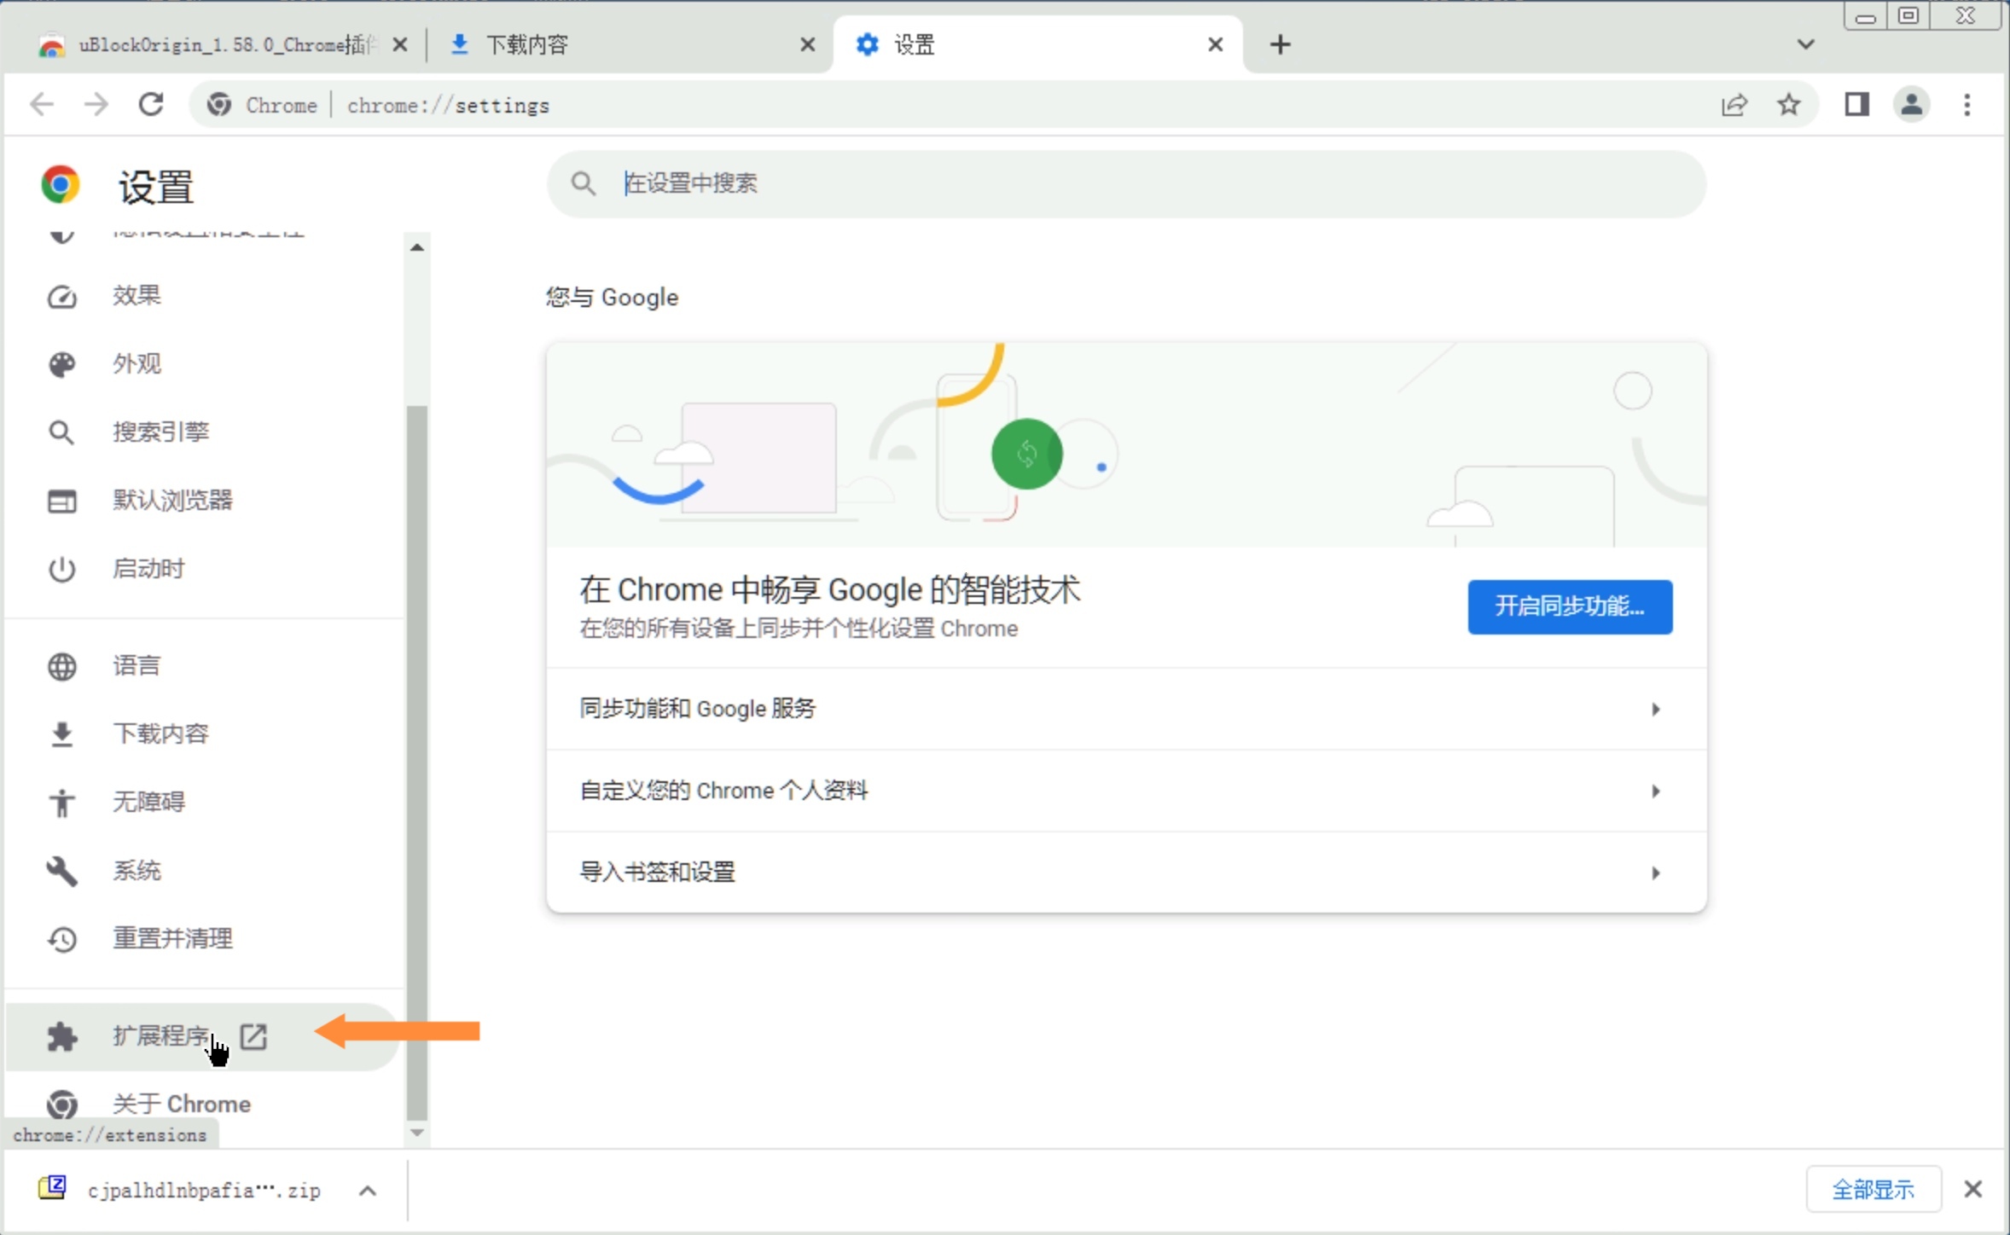Click the reload page icon
Viewport: 2010px width, 1235px height.
(151, 105)
